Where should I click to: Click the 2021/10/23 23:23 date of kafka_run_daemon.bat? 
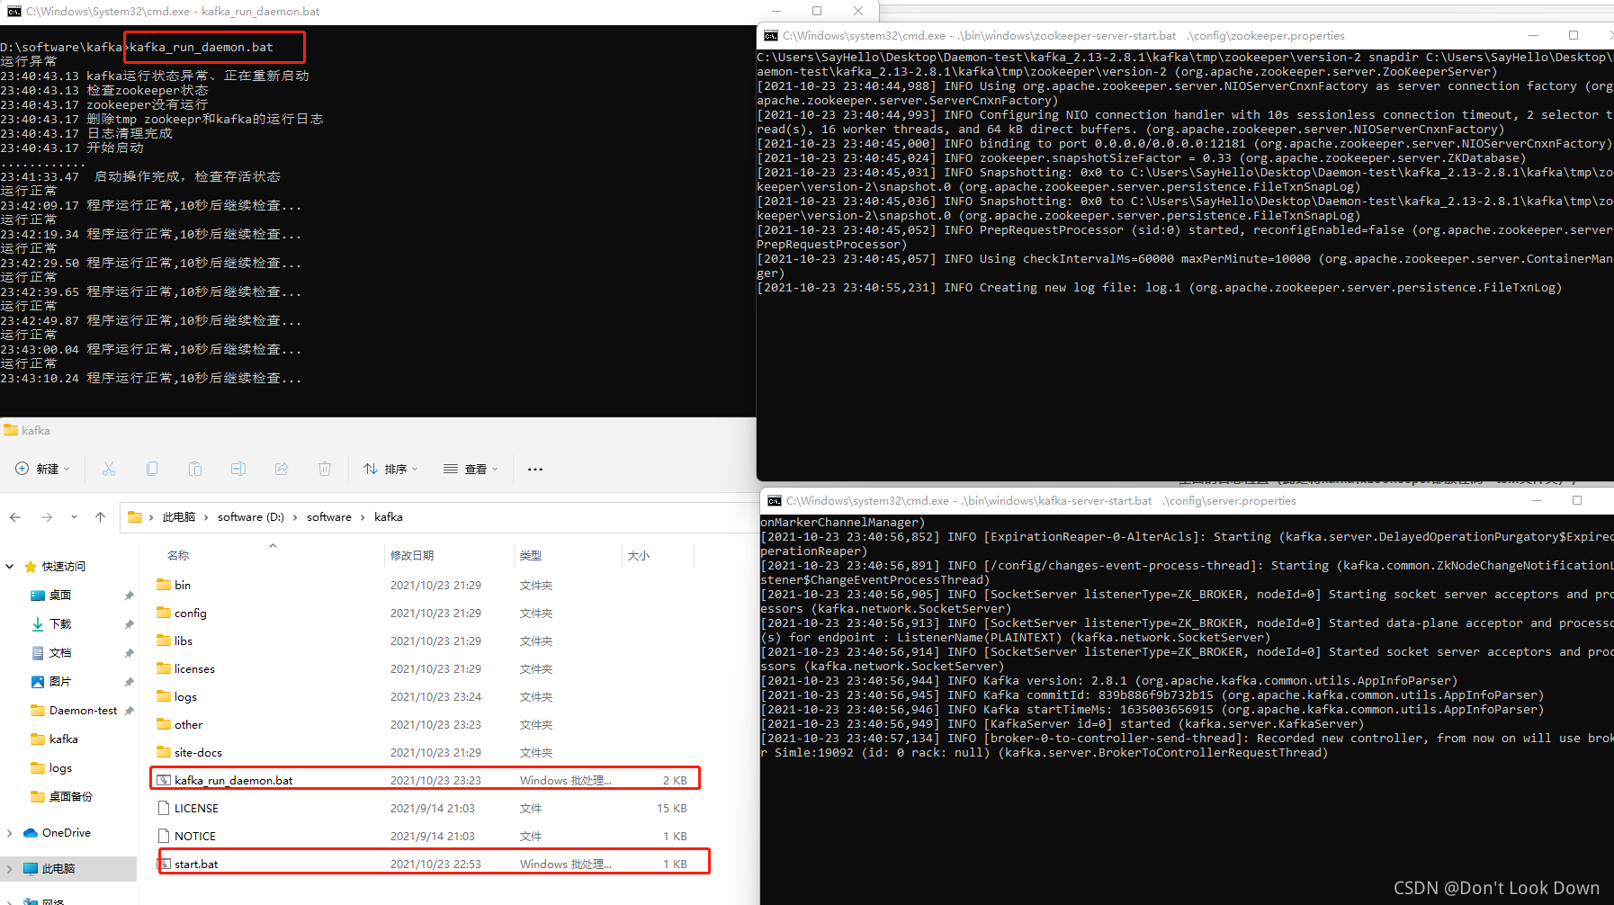tap(435, 780)
